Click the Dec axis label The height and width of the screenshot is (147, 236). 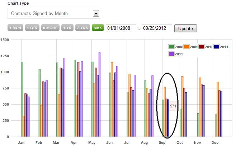click(x=215, y=142)
